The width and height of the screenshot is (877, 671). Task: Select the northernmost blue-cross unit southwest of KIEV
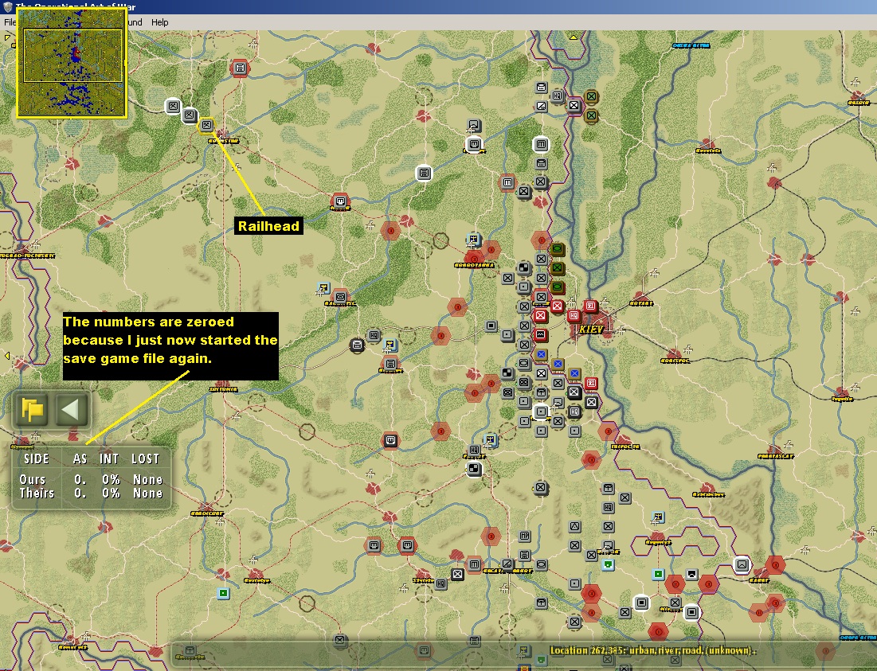pyautogui.click(x=541, y=354)
